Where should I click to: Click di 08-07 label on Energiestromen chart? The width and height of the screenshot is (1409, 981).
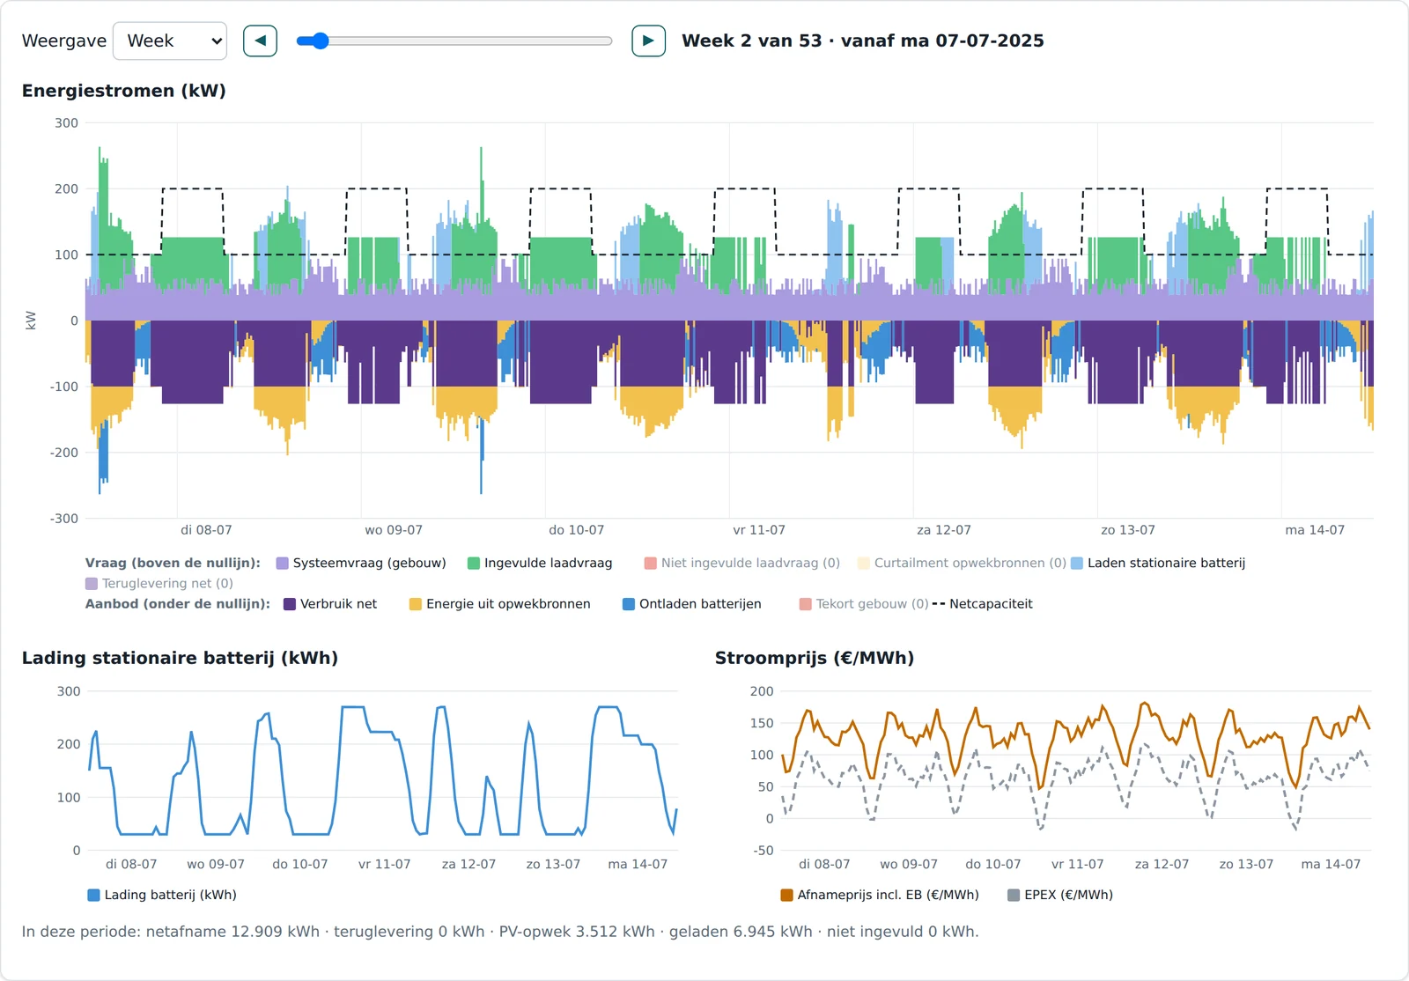[206, 530]
